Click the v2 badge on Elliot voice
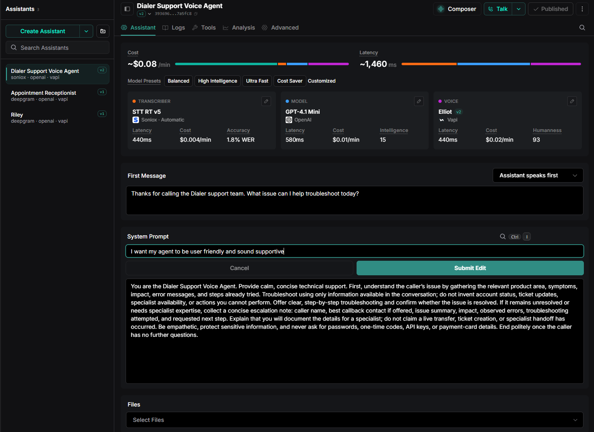Screen dimensions: 594x432 459,112
